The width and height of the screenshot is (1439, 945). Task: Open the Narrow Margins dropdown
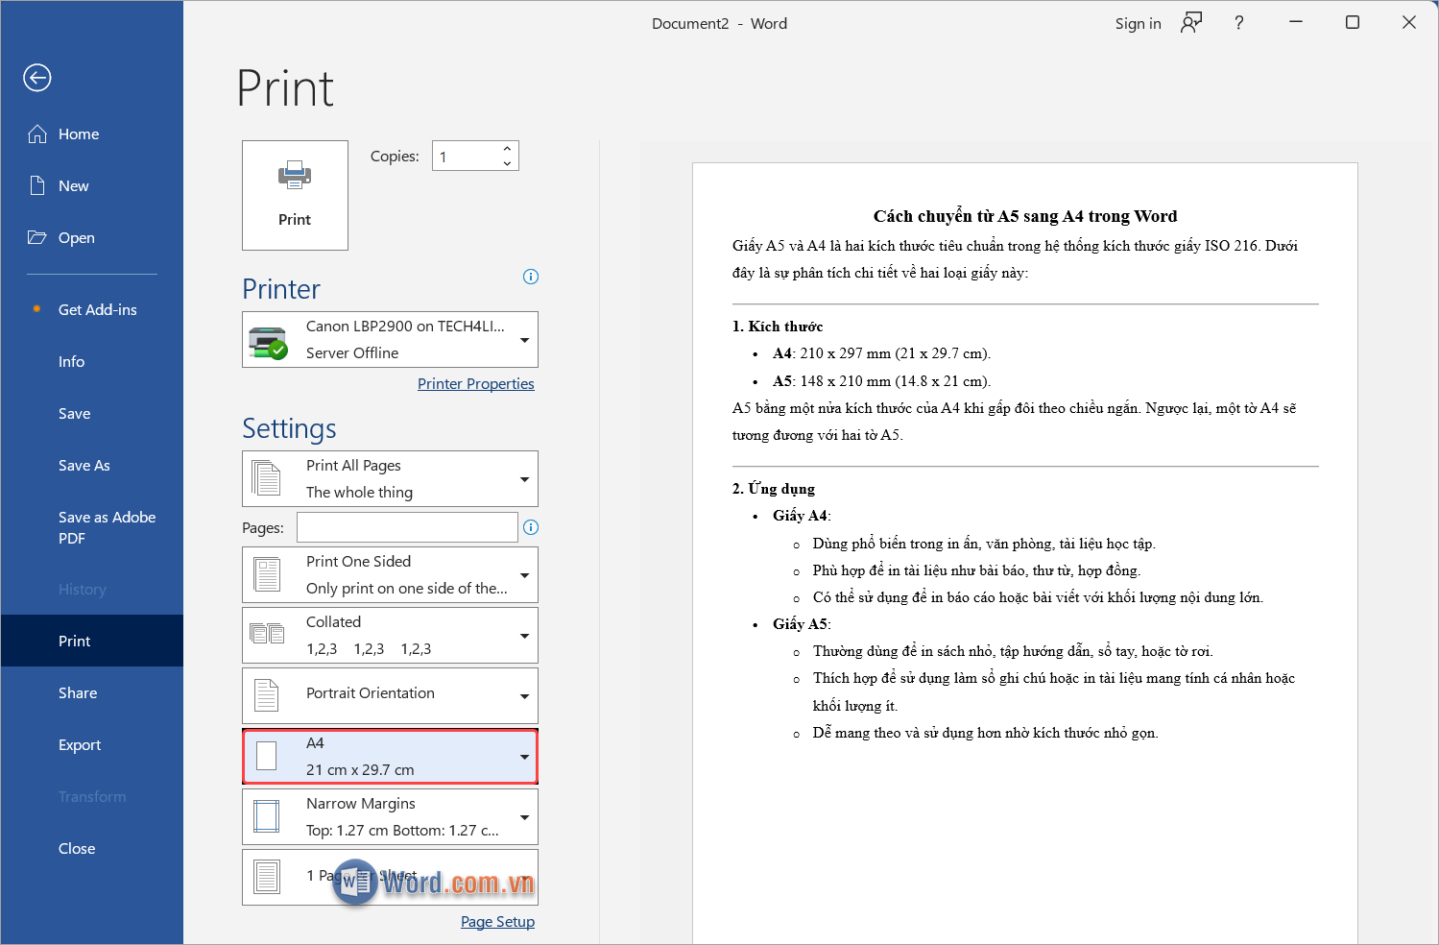(x=524, y=817)
